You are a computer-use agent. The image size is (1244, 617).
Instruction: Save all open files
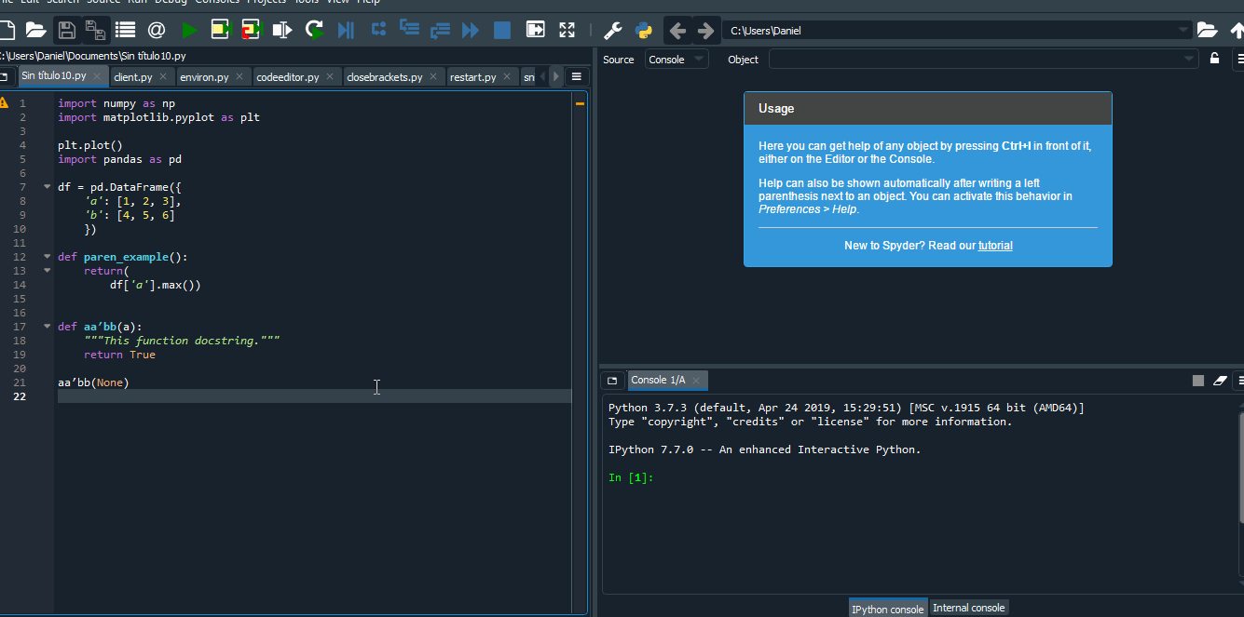(96, 30)
